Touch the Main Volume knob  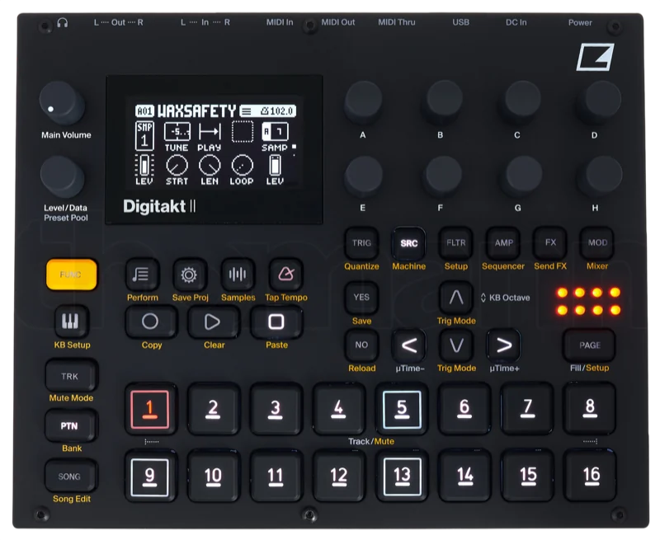tap(61, 103)
